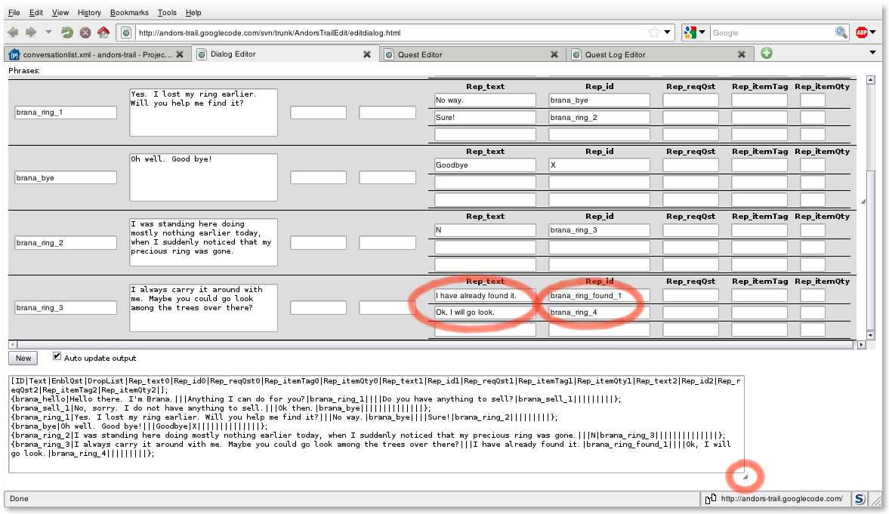
Task: Click the Stop loading icon
Action: 85,32
